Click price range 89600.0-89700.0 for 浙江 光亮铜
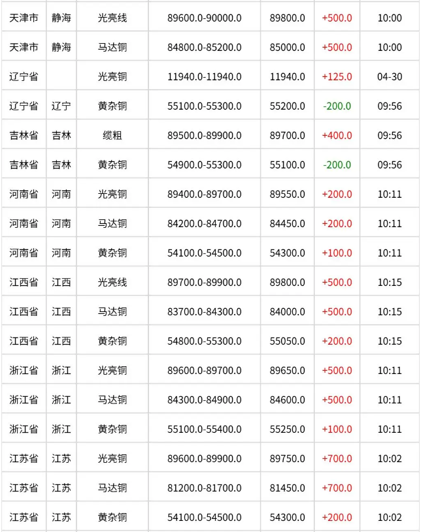Image resolution: width=421 pixels, height=532 pixels. click(204, 371)
